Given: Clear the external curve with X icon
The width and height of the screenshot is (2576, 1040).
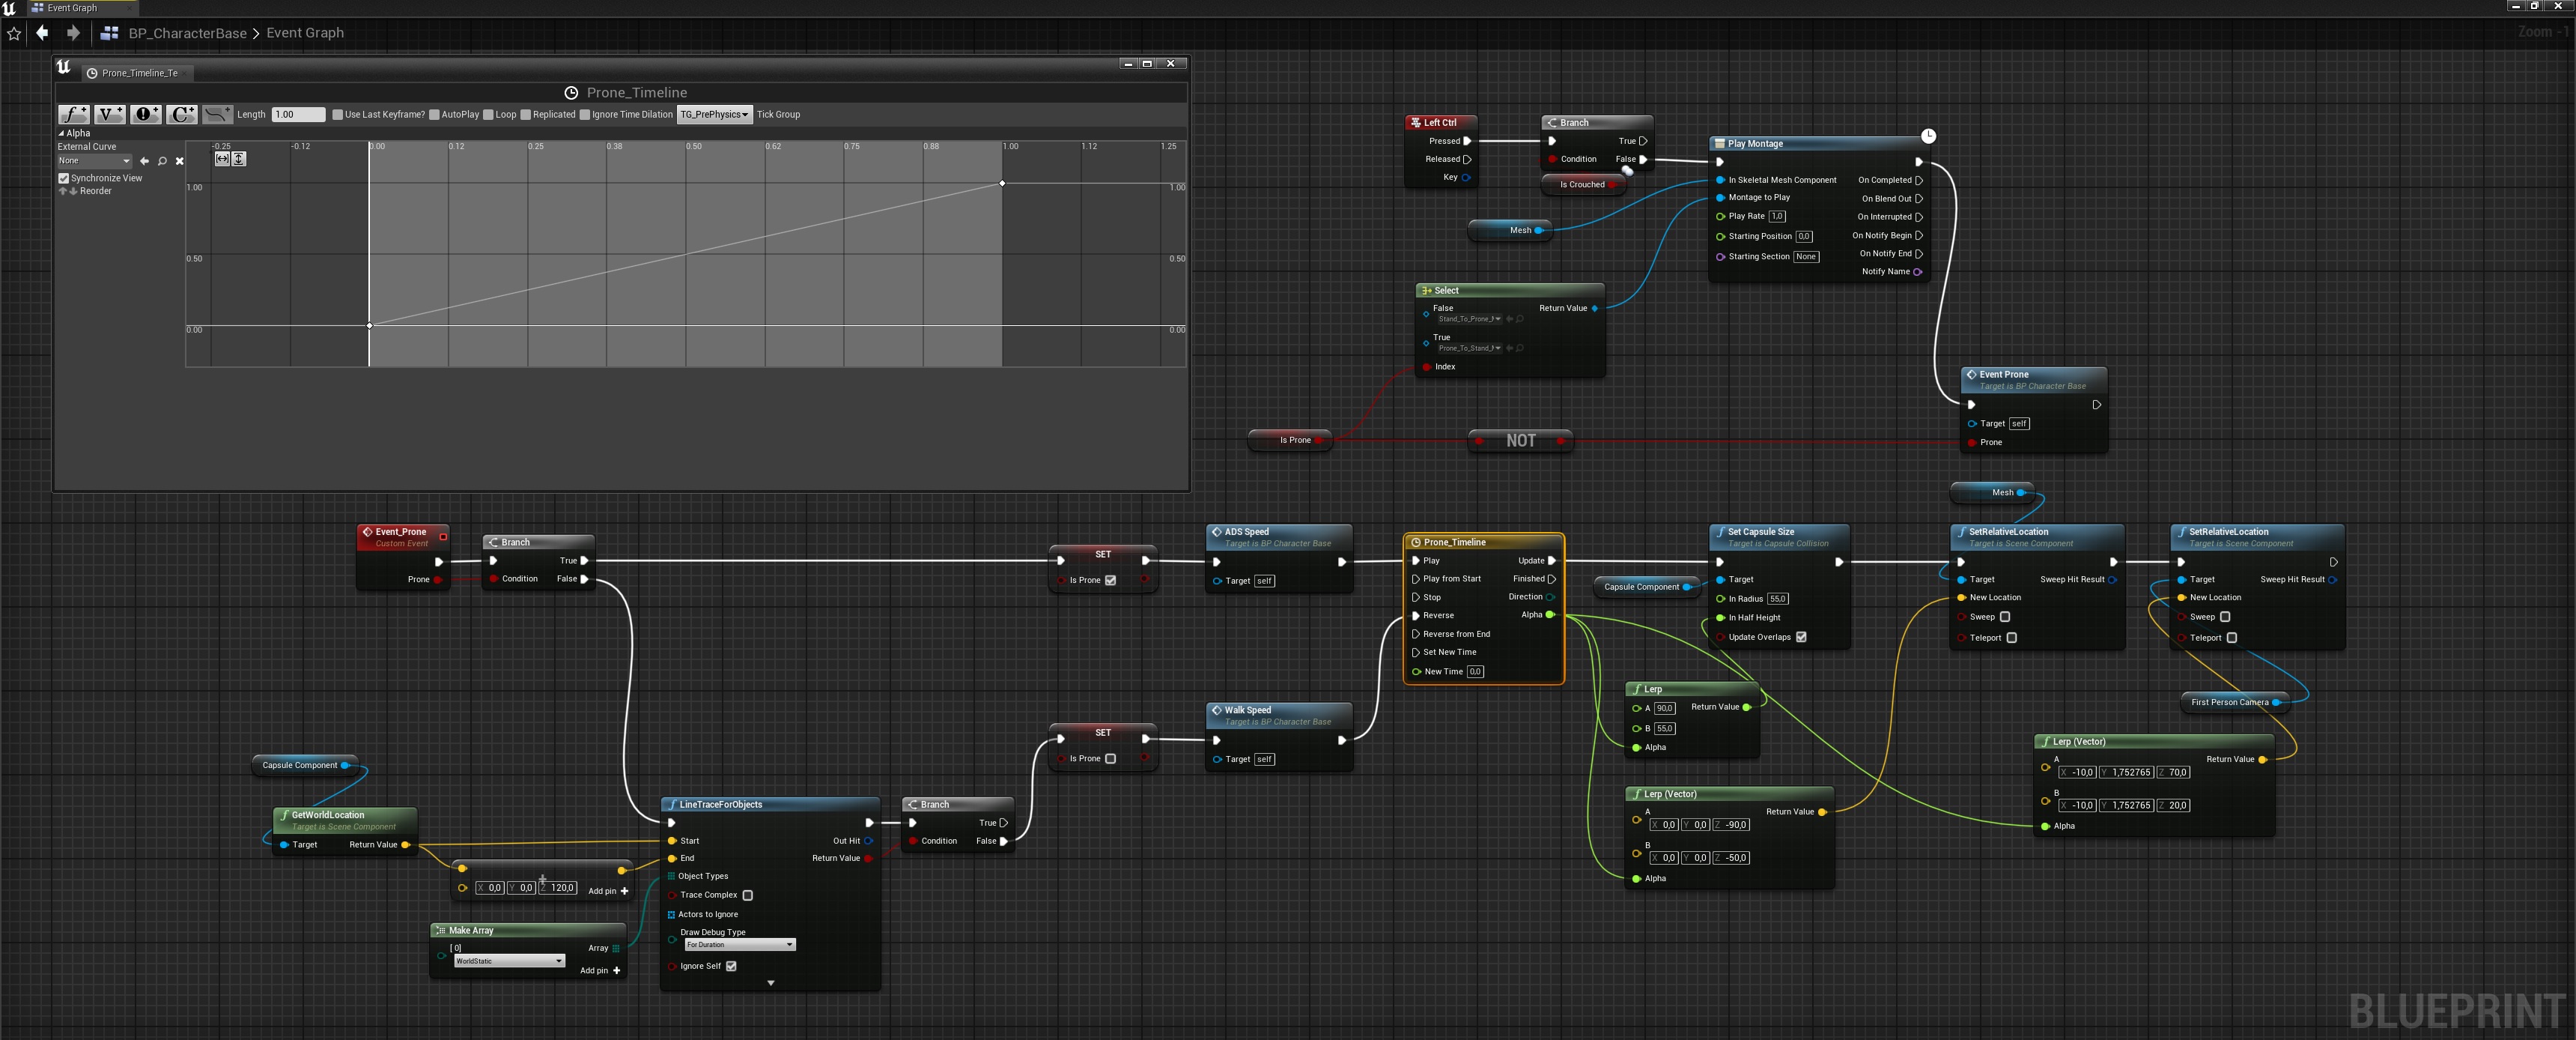Looking at the screenshot, I should 180,161.
